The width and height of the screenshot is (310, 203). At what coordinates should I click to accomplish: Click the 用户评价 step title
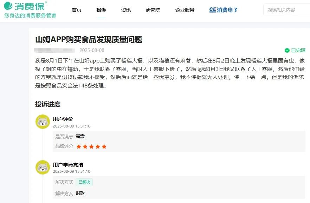63,119
